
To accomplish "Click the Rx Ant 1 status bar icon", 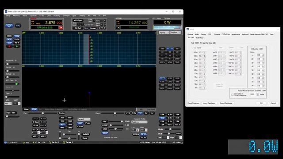I will 54,142.
